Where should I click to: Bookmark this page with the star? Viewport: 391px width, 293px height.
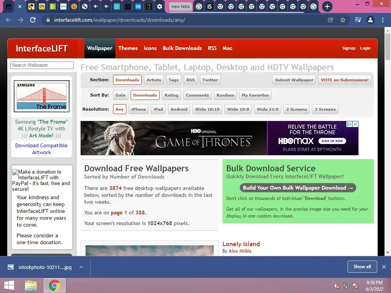coord(343,20)
